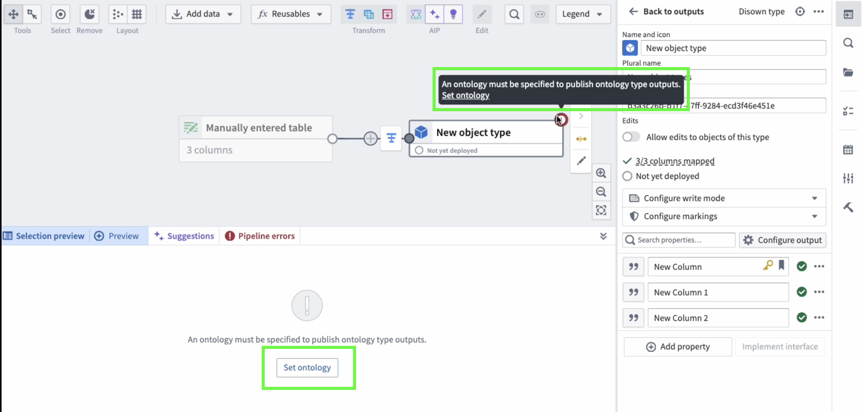Click the AIP sparkle icon
This screenshot has height=412, width=862.
pos(434,14)
